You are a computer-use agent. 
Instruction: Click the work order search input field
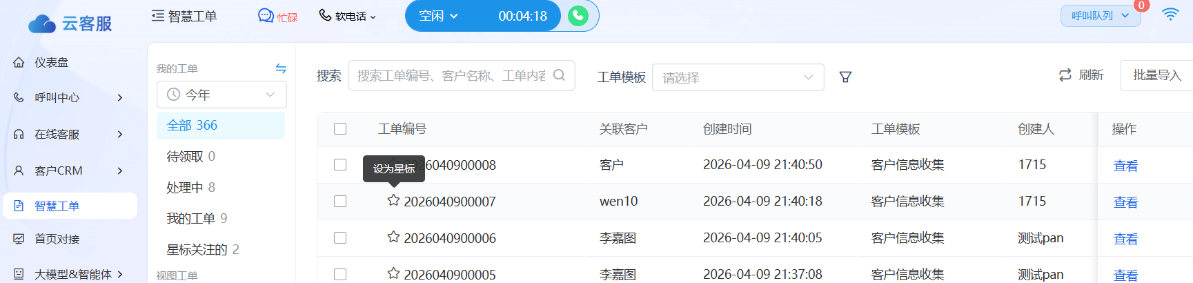click(461, 75)
